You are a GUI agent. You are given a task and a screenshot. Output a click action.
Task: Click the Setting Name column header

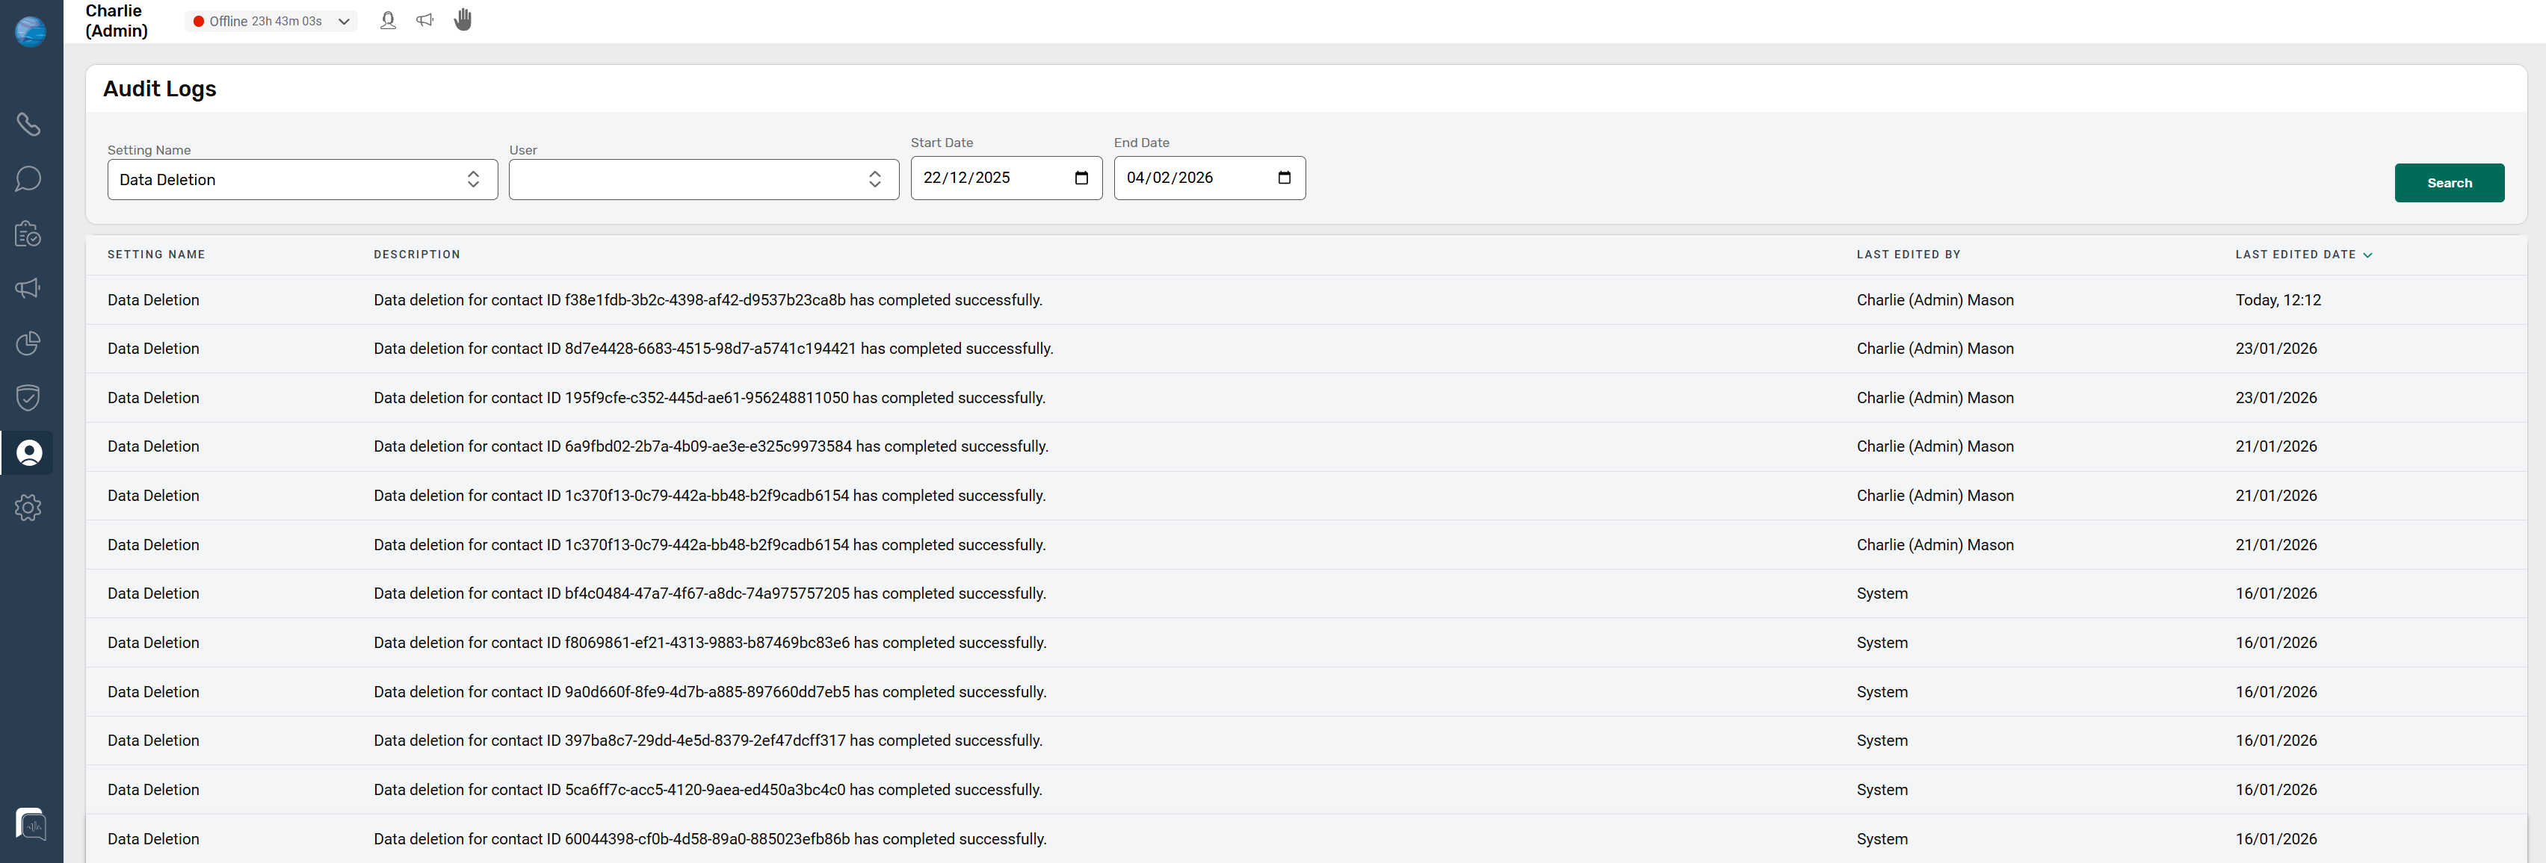[156, 255]
